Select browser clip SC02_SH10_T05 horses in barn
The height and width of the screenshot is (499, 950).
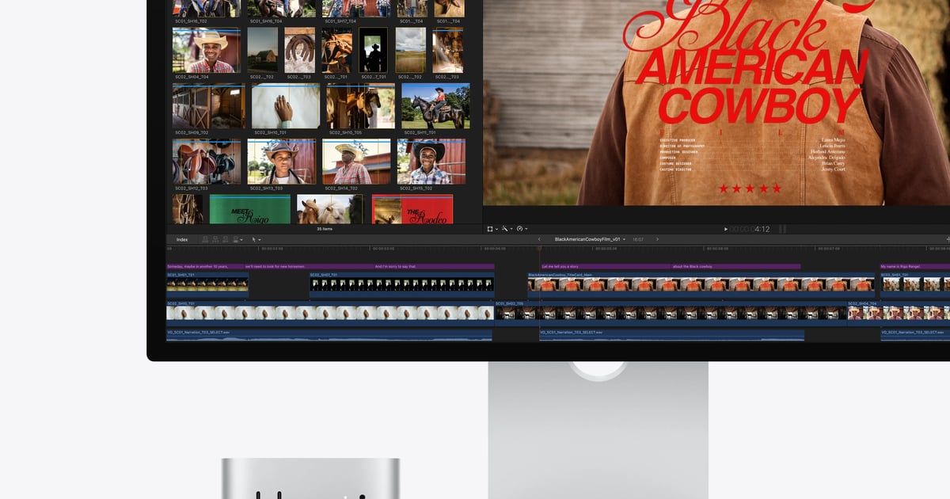[360, 106]
